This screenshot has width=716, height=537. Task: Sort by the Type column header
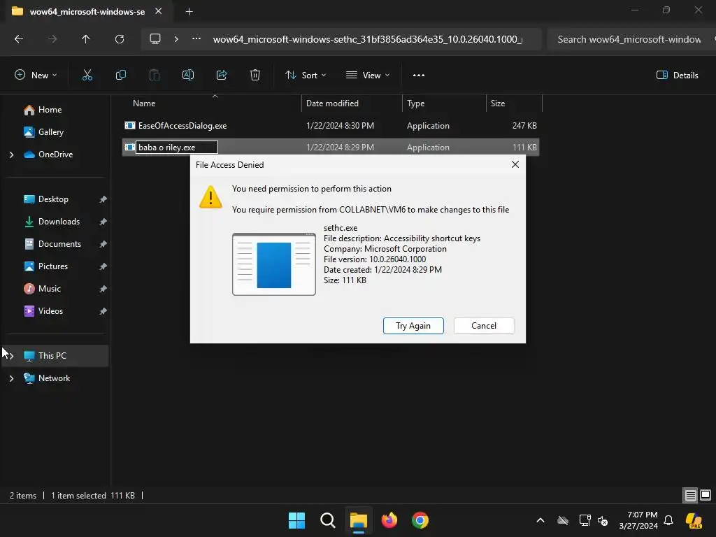(x=415, y=103)
